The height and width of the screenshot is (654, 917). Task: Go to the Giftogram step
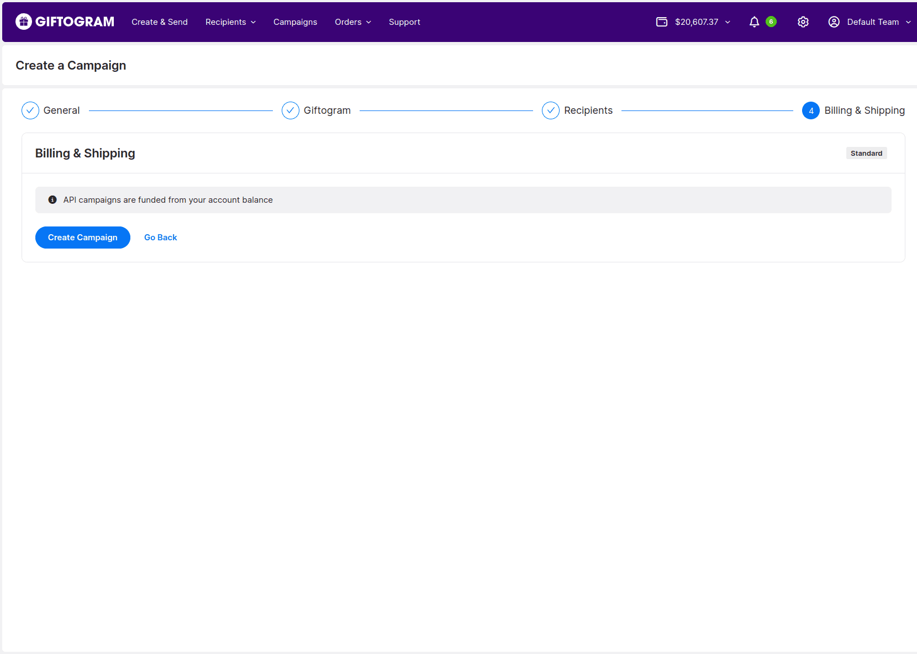[x=327, y=110]
